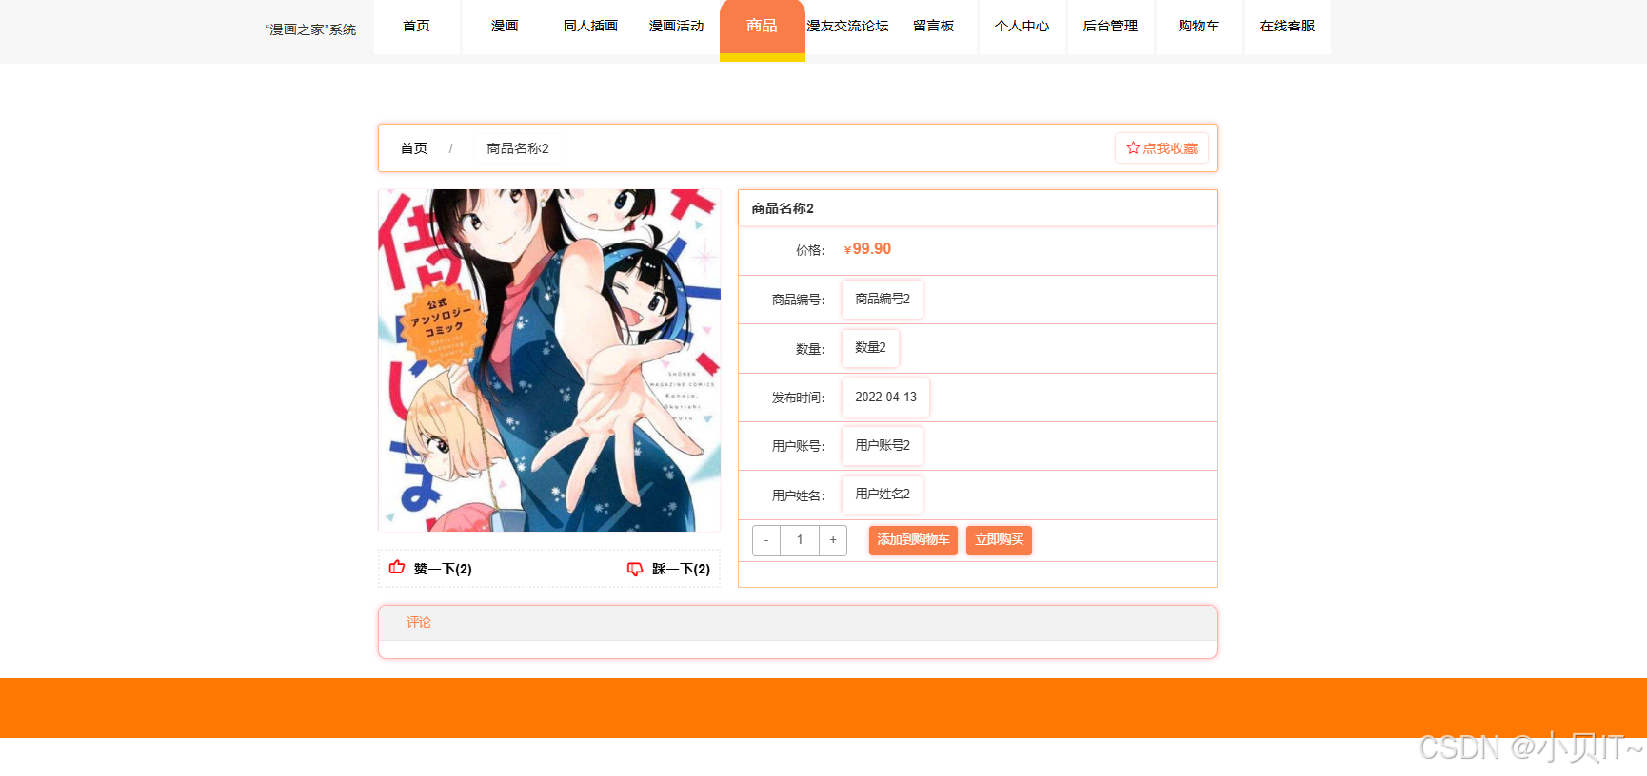This screenshot has width=1647, height=776.
Task: Open the 评论 comments tab
Action: pyautogui.click(x=419, y=622)
